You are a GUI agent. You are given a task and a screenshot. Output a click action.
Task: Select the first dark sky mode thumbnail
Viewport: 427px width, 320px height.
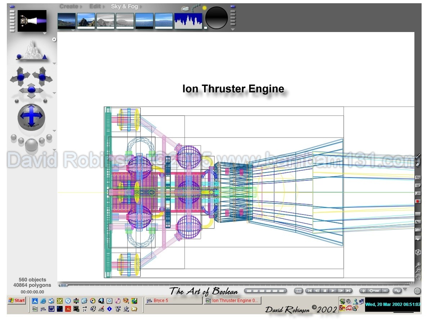tap(67, 21)
